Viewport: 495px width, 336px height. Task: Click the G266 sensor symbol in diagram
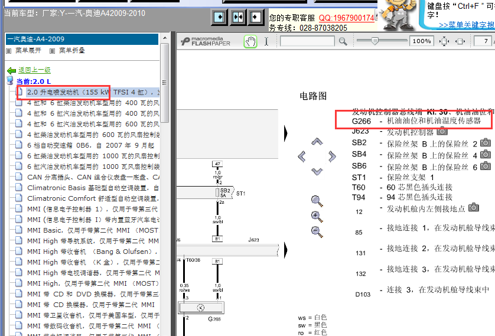pos(201,308)
